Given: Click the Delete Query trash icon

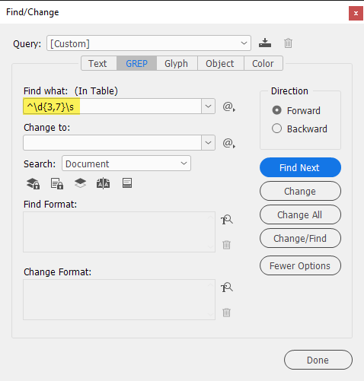Looking at the screenshot, I should point(288,43).
